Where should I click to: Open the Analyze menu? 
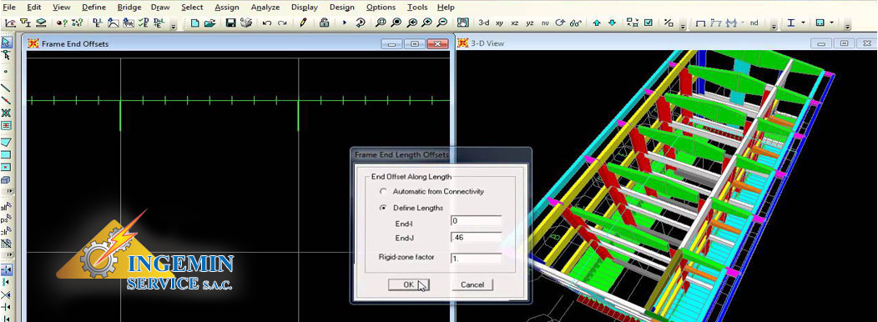(265, 8)
